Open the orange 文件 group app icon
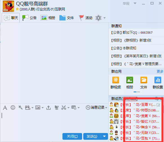This screenshot has height=142, width=164. tap(143, 83)
